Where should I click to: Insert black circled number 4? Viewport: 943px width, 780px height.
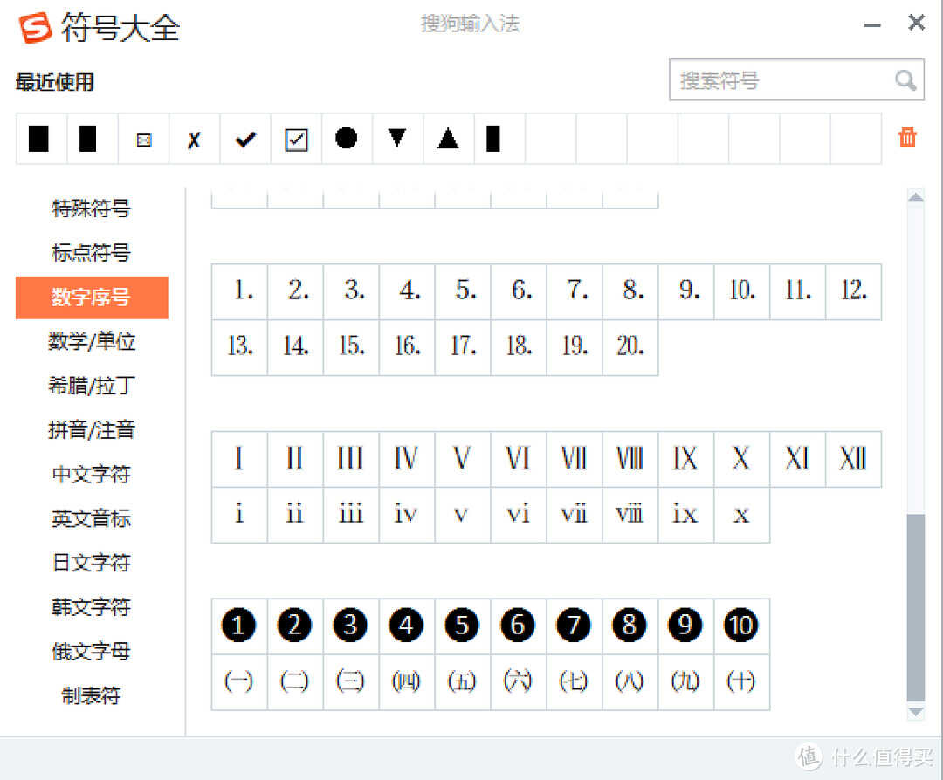[407, 626]
